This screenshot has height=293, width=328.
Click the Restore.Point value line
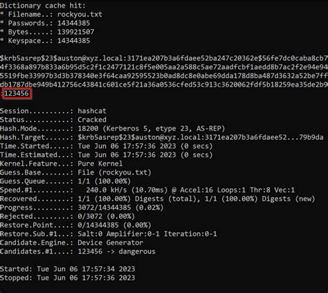[x=75, y=225]
